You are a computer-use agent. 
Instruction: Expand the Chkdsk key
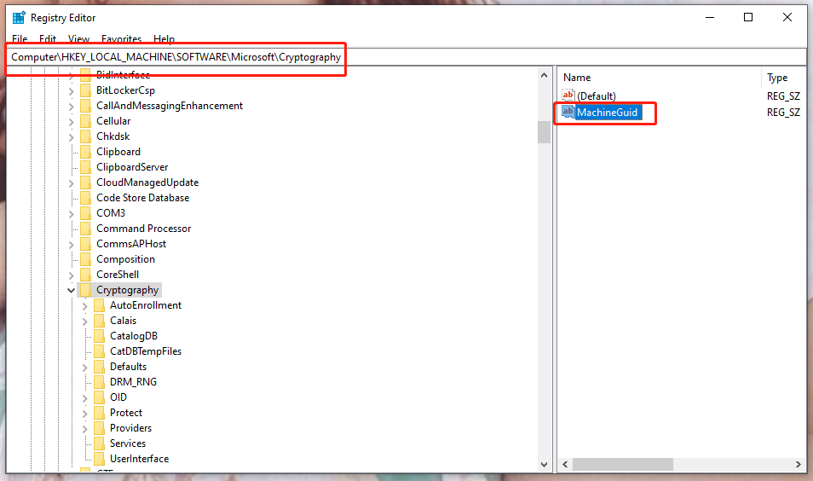[x=71, y=137]
